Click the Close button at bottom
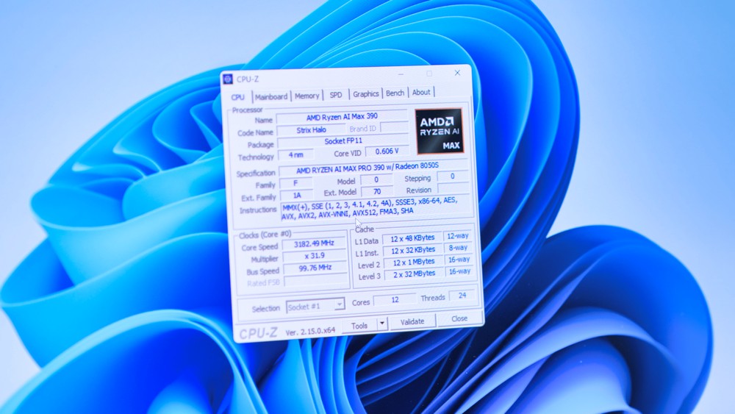This screenshot has width=735, height=414. point(459,319)
